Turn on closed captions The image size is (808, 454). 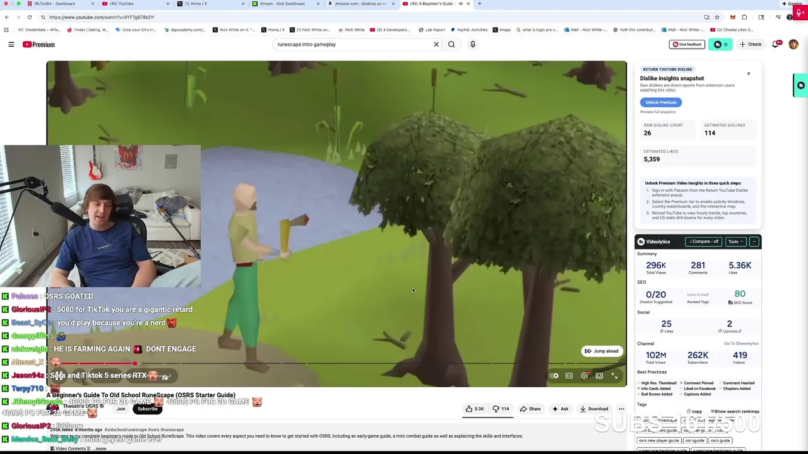click(x=569, y=376)
